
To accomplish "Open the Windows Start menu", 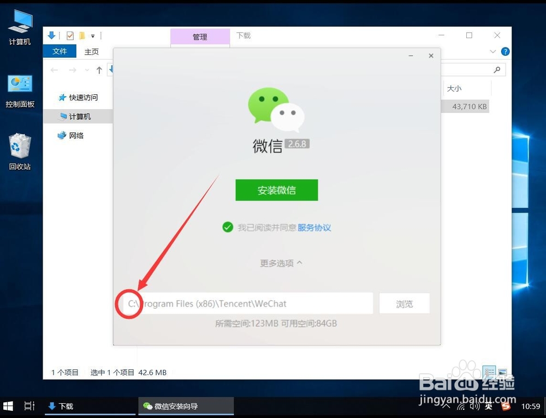I will click(x=8, y=406).
